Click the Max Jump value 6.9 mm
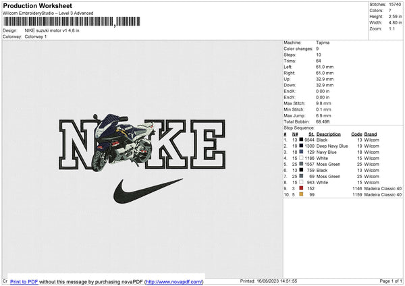Viewport: 405px width, 286px height. pos(323,115)
